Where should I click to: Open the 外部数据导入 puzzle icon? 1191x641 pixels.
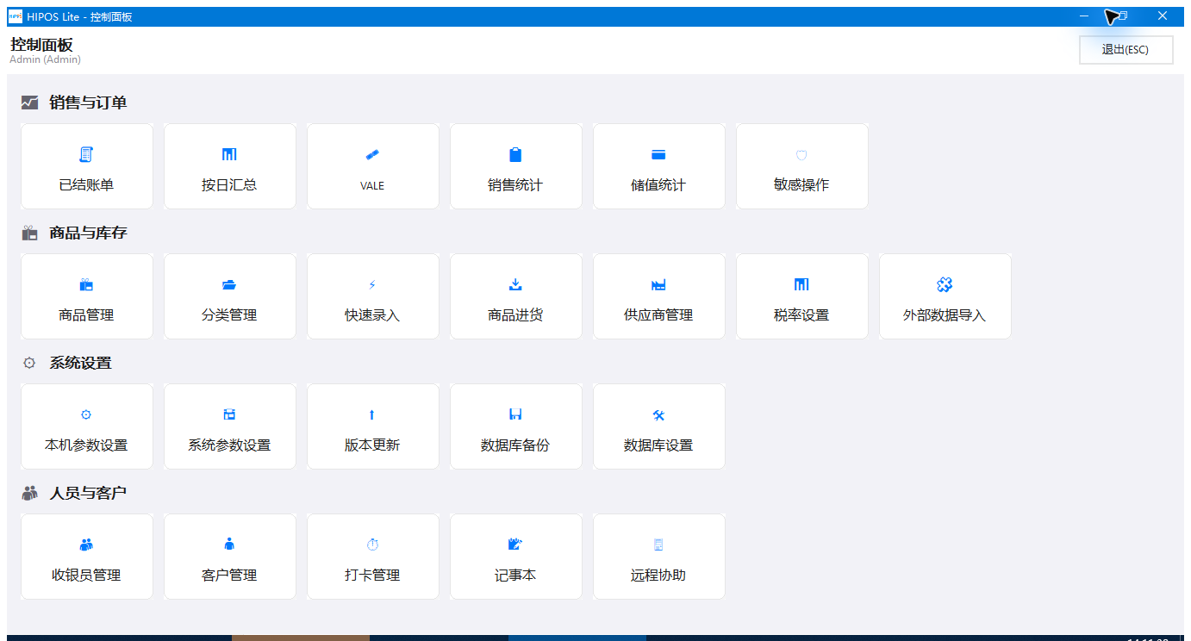click(x=945, y=285)
